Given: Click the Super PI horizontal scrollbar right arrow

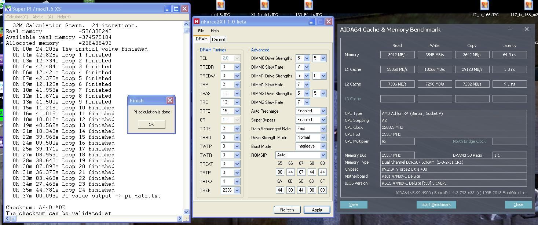Looking at the screenshot, I should click(180, 218).
